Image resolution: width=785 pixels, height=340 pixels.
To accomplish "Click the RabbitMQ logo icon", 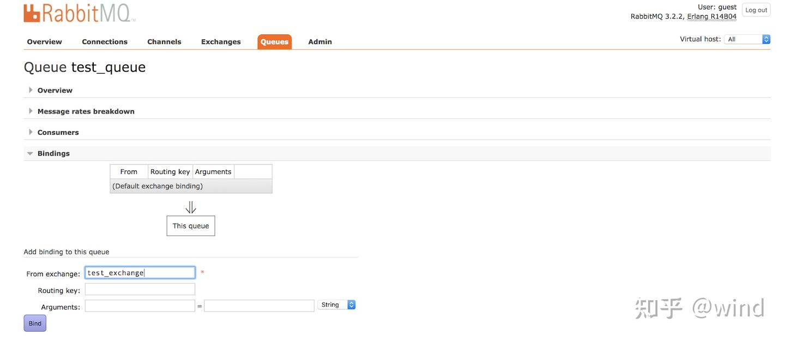I will coord(31,13).
